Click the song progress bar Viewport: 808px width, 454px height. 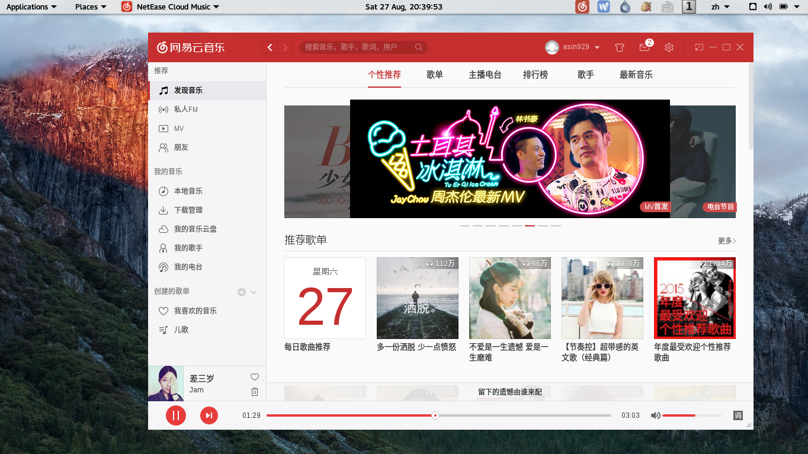coord(439,415)
